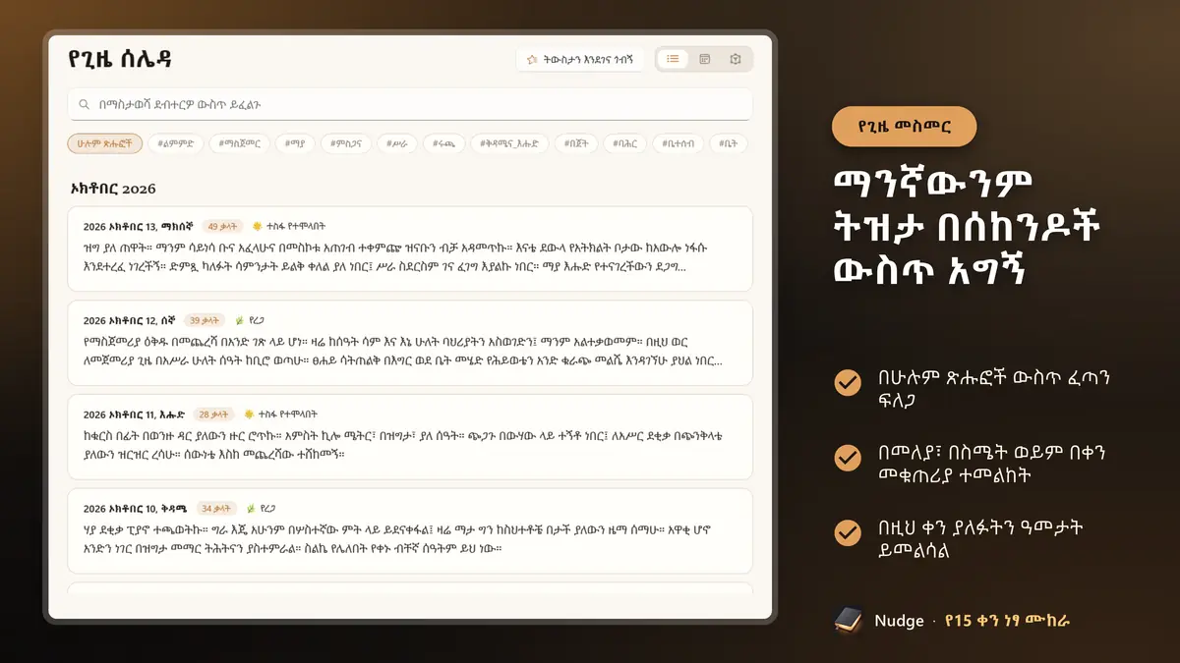Filter by the #ቤተሰብ tag
1180x663 pixels.
[678, 143]
